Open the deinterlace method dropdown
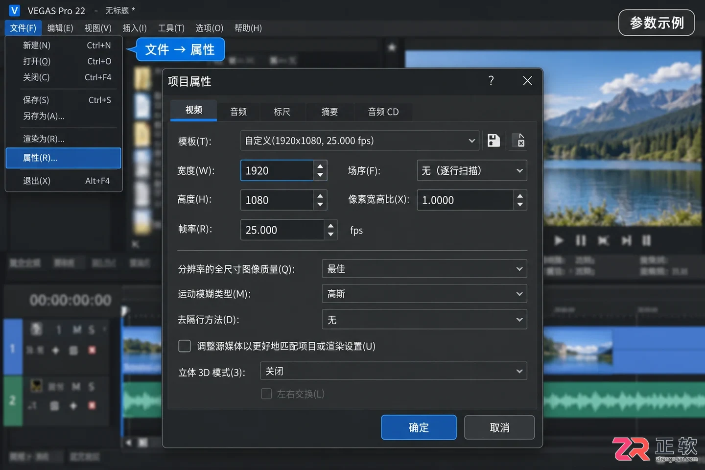Viewport: 705px width, 470px height. [424, 320]
